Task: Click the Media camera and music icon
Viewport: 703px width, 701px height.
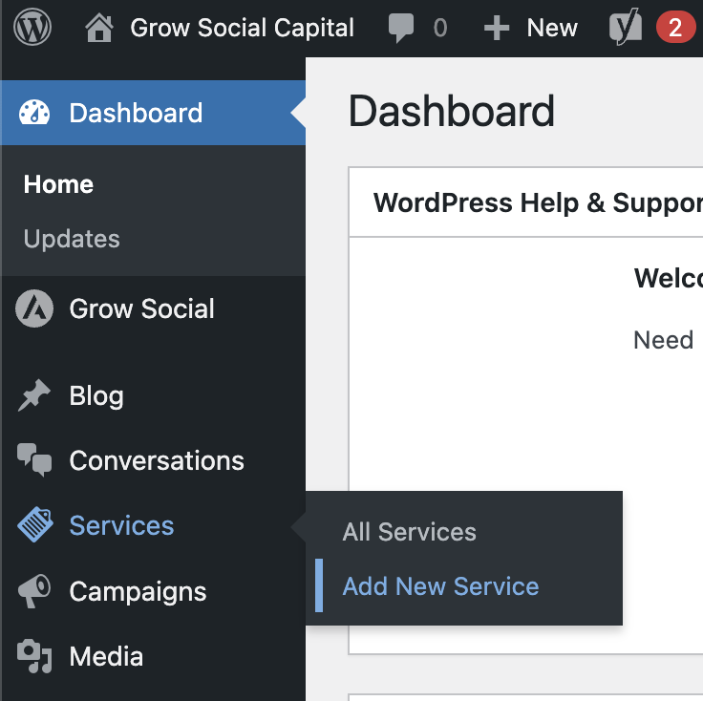Action: (34, 656)
